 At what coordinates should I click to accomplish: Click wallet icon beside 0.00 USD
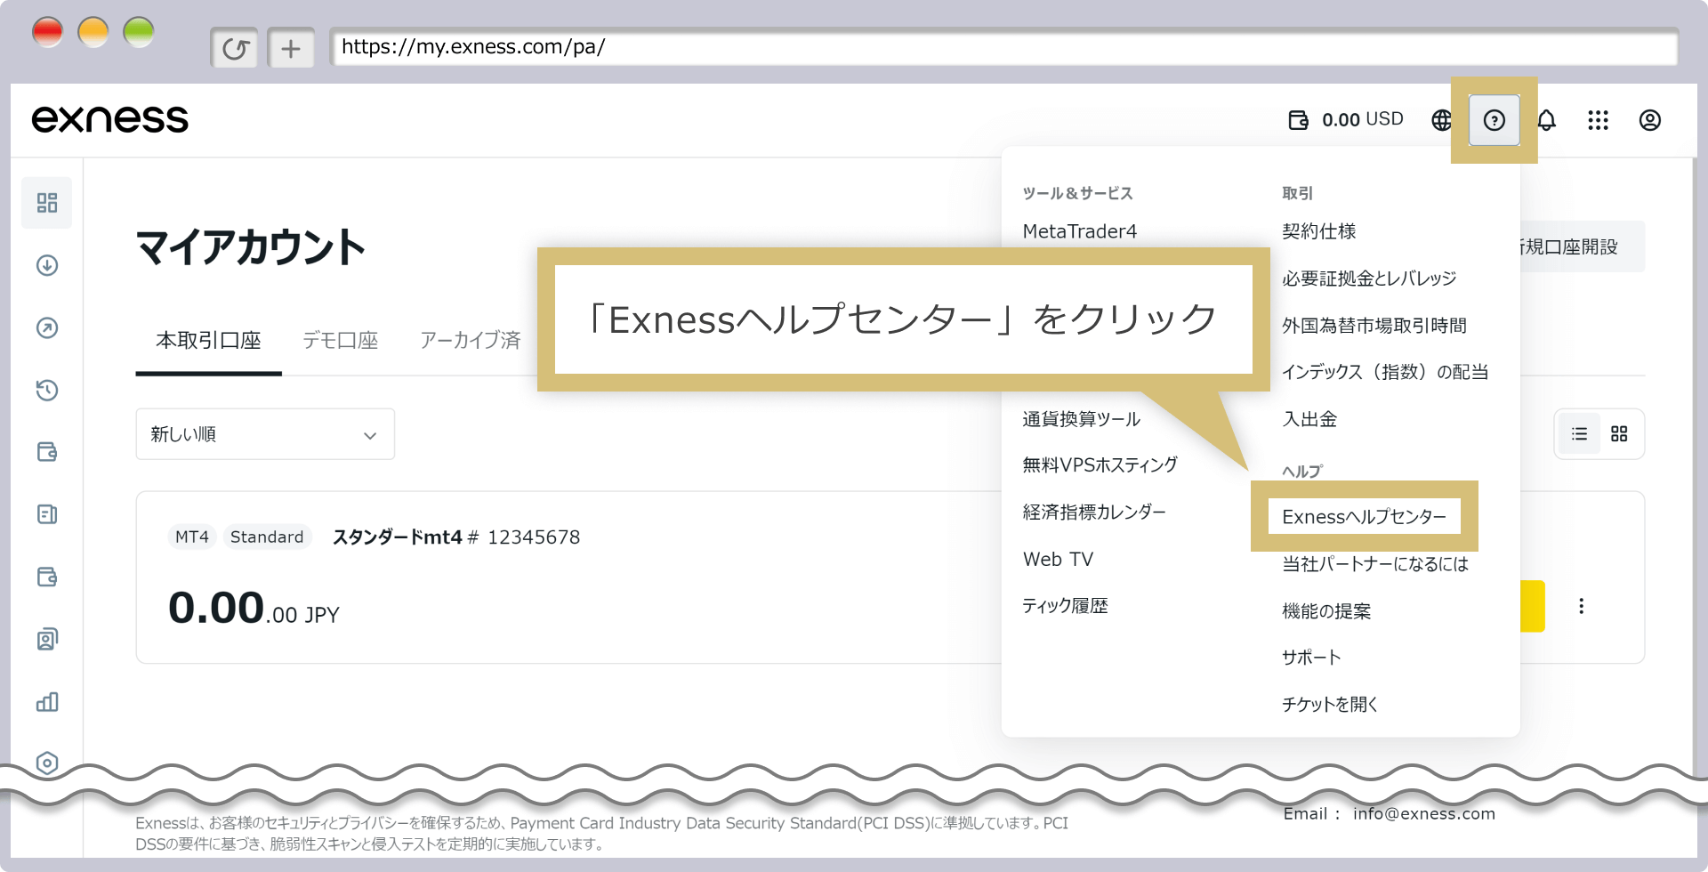tap(1298, 120)
